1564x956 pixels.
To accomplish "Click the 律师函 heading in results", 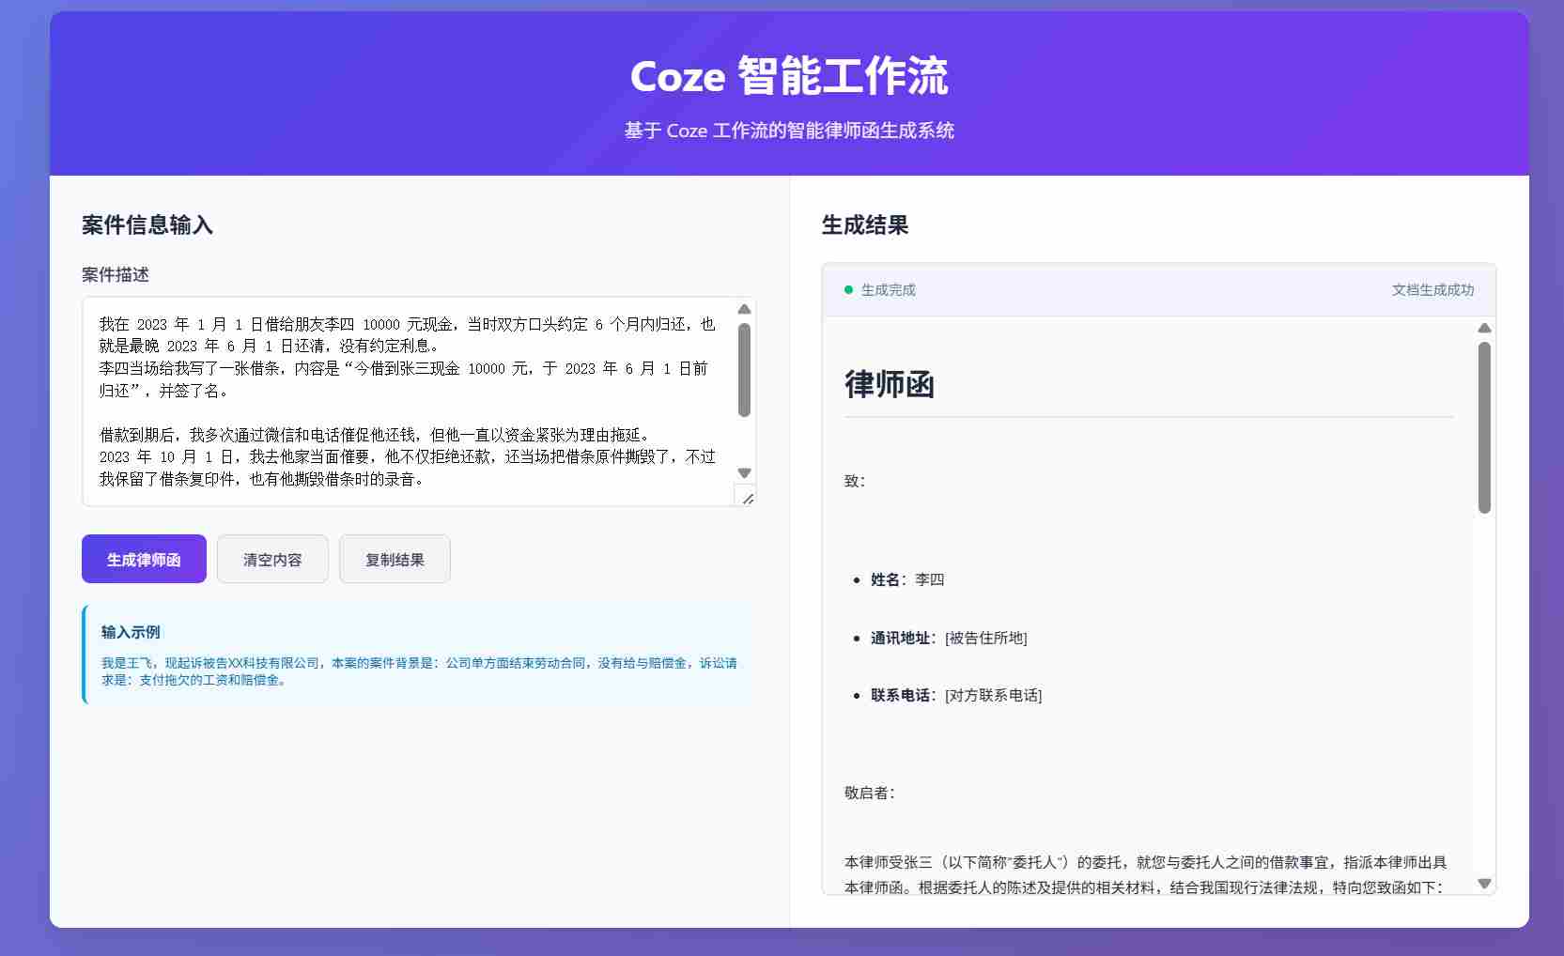I will (890, 384).
